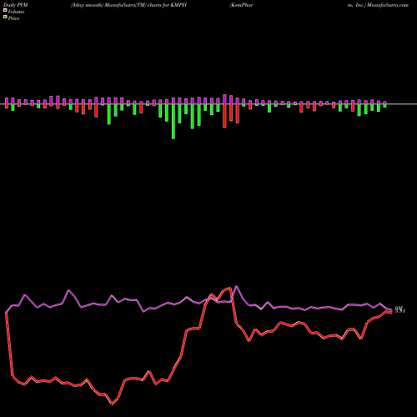417x417 pixels.
Task: Click the tallest red volume bar
Action: click(x=224, y=116)
